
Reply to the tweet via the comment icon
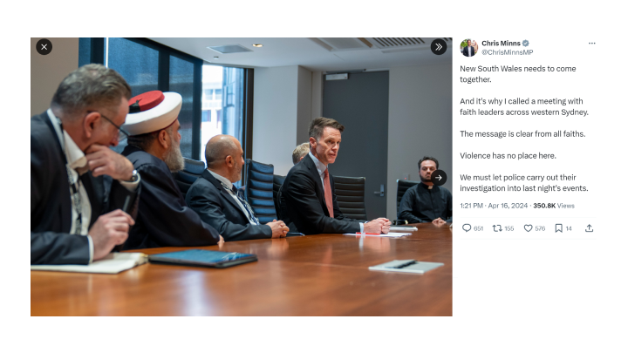pyautogui.click(x=467, y=228)
